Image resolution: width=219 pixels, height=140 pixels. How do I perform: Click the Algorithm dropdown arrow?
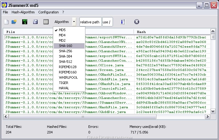(x=74, y=22)
